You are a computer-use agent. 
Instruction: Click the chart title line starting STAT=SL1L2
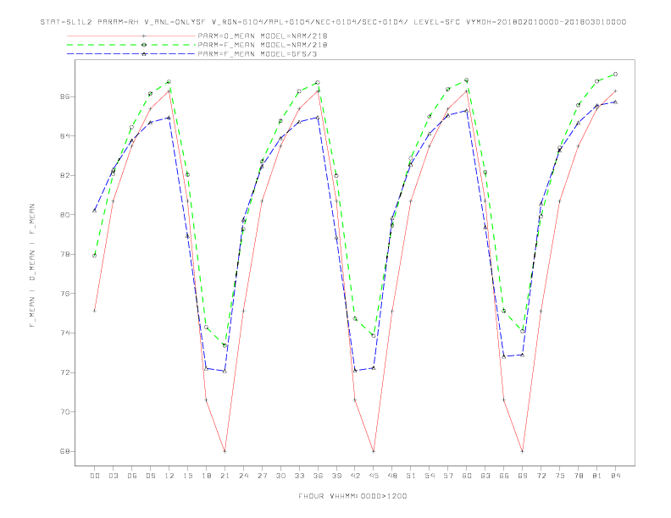click(333, 22)
